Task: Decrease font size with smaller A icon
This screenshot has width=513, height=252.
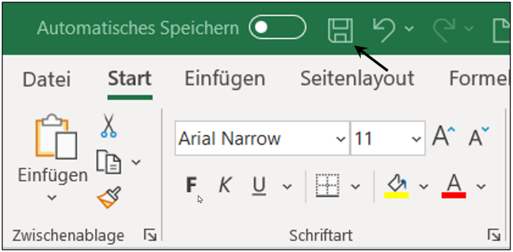Action: (x=478, y=136)
